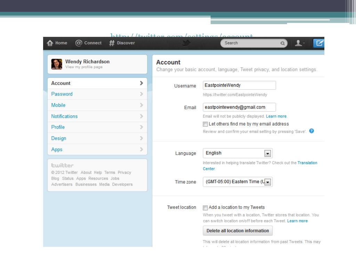The image size is (356, 267).
Task: Click Businesses in footer links
Action: click(86, 184)
